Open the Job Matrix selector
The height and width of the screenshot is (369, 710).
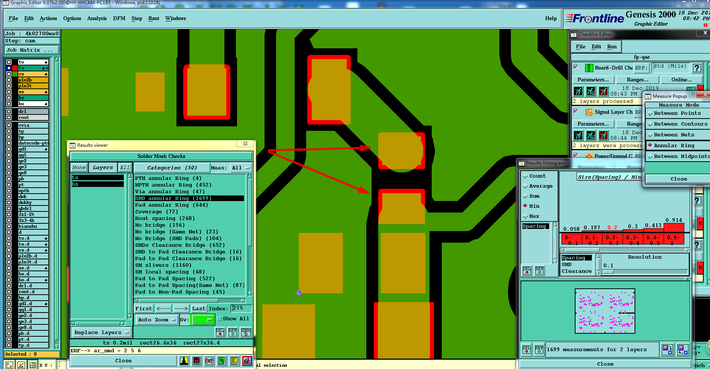(32, 50)
